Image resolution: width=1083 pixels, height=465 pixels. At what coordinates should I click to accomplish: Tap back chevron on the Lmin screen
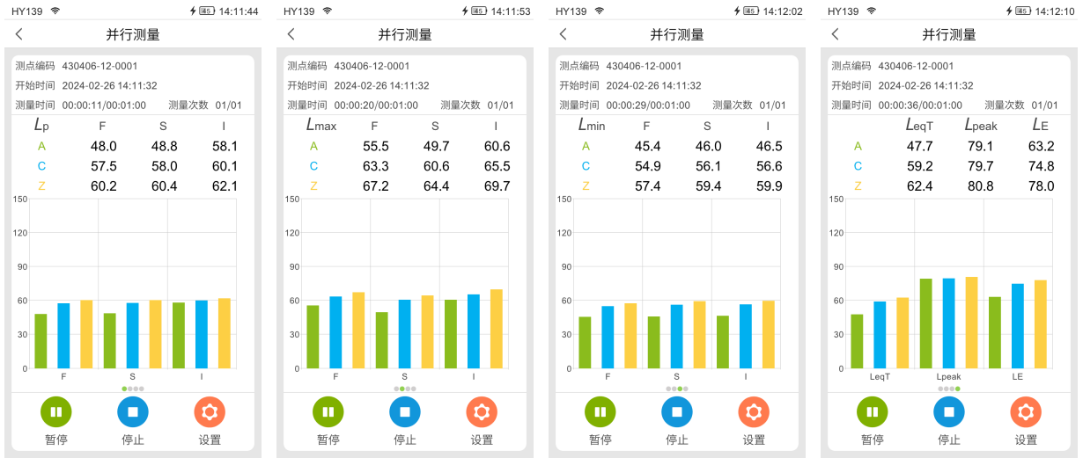pyautogui.click(x=564, y=34)
